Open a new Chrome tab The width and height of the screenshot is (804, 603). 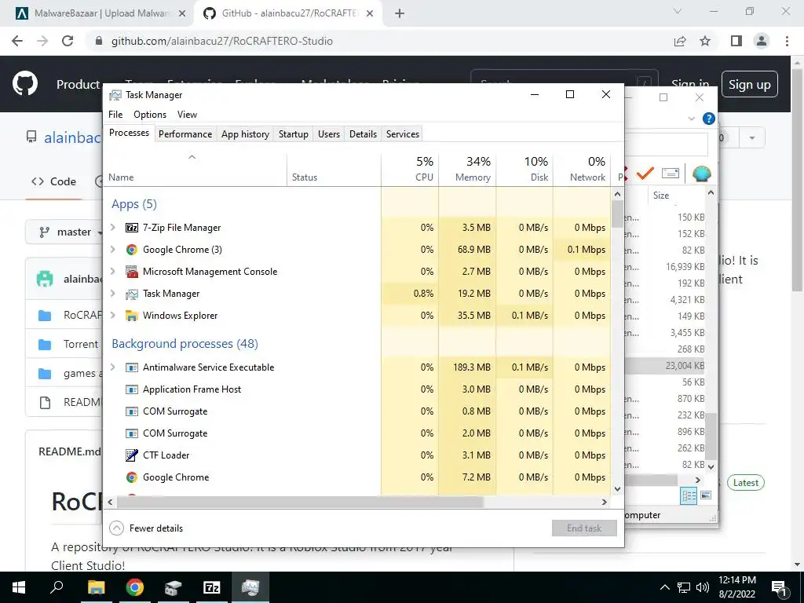point(400,13)
